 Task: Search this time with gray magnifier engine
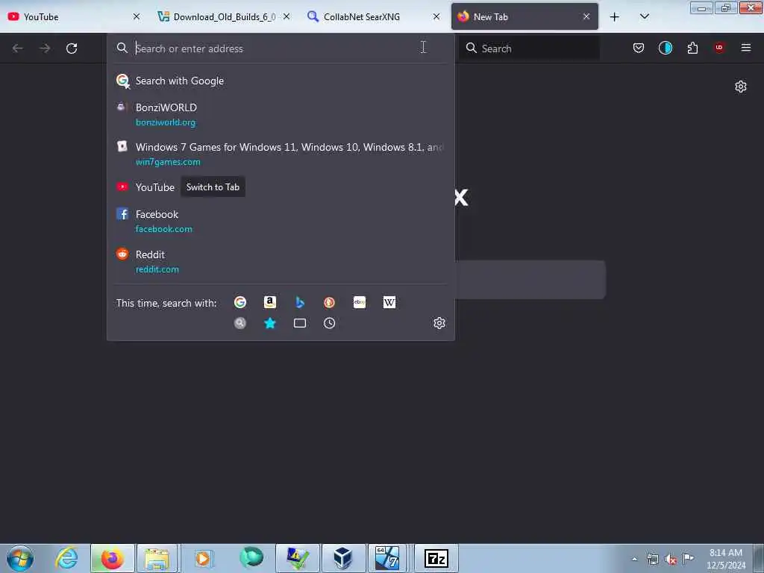tap(240, 323)
